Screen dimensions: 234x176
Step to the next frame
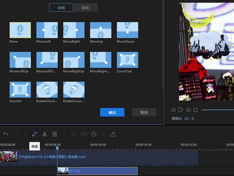click(x=189, y=110)
